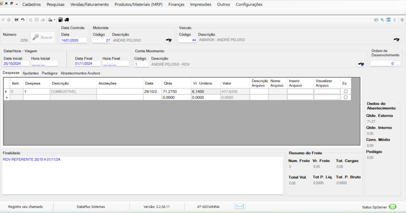Image resolution: width=406 pixels, height=213 pixels.
Task: Toggle Ex checkbox in the new empty row
Action: 346,97
